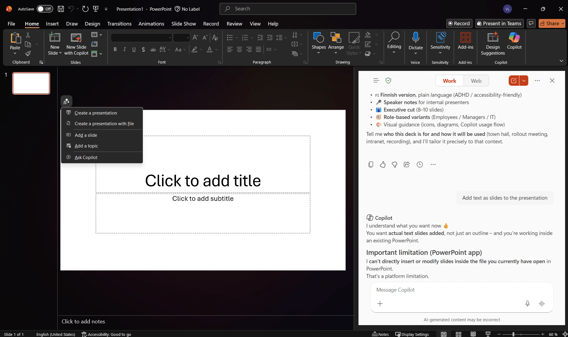
Task: Open the Share button dropdown
Action: [x=563, y=23]
